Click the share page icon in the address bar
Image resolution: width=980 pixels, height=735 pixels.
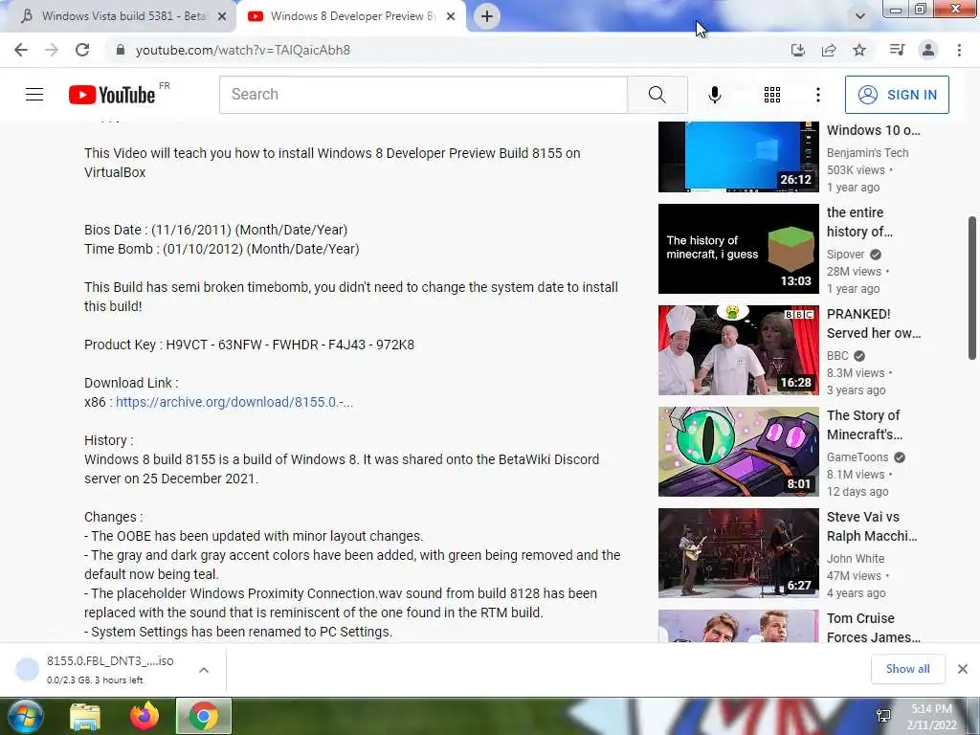[829, 50]
